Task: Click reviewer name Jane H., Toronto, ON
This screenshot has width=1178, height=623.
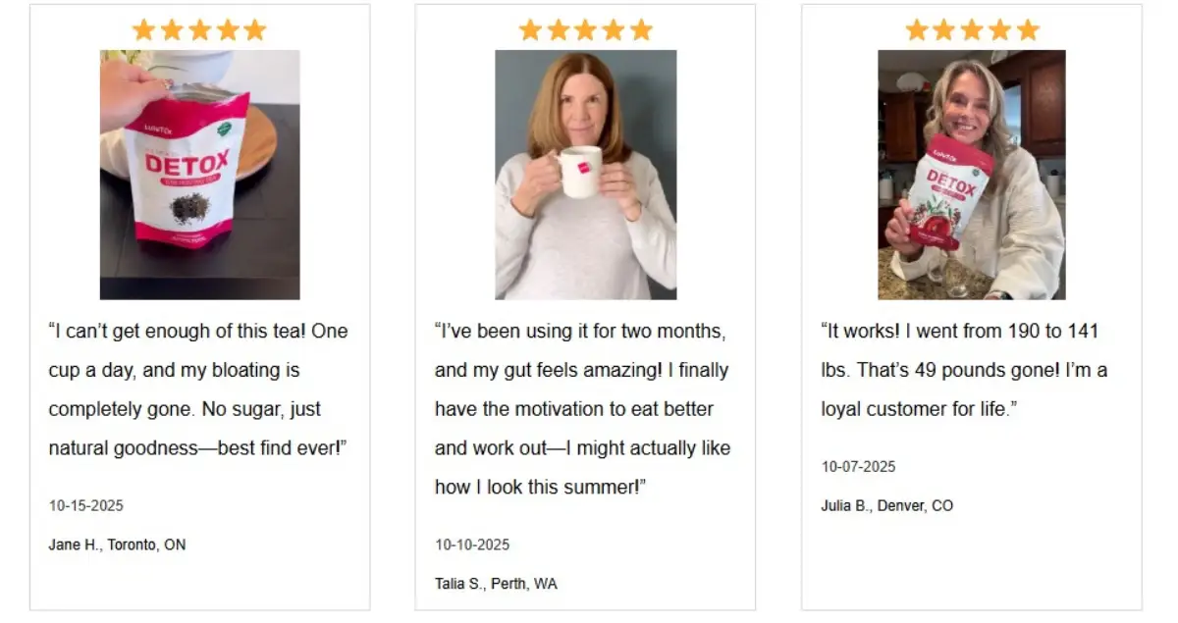Action: [x=117, y=545]
